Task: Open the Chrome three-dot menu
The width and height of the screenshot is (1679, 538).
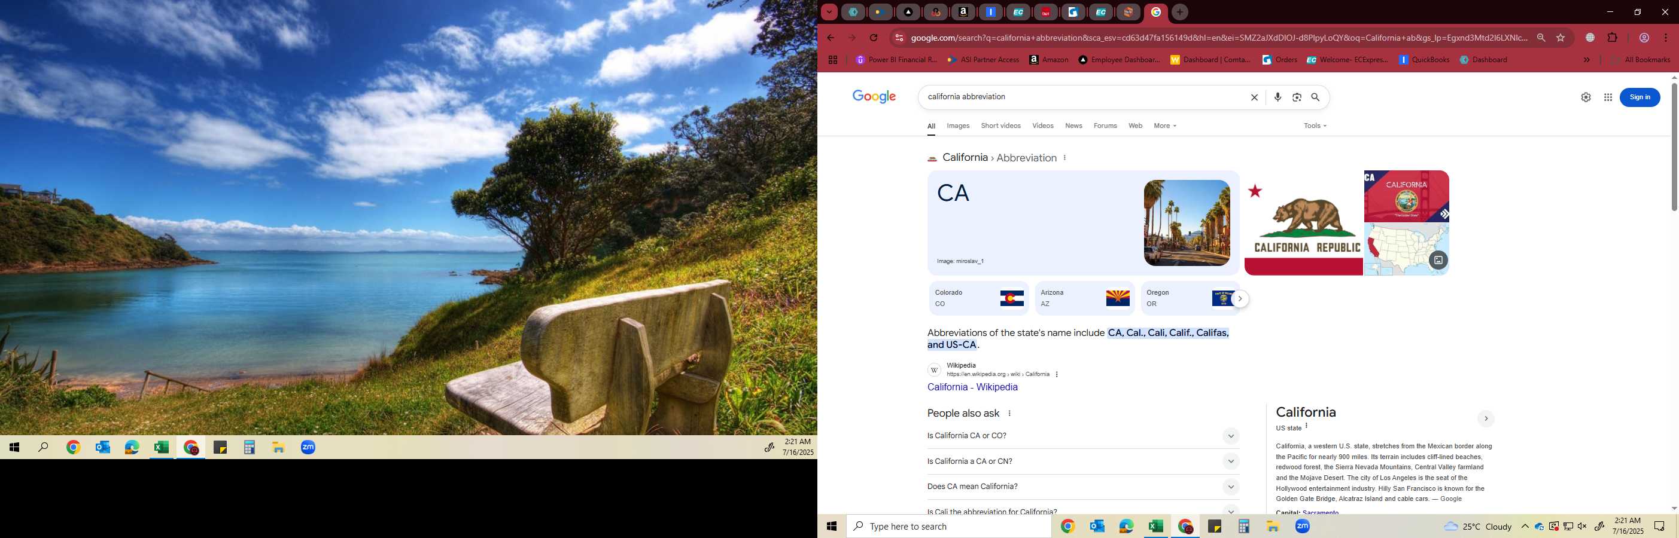Action: [1666, 38]
